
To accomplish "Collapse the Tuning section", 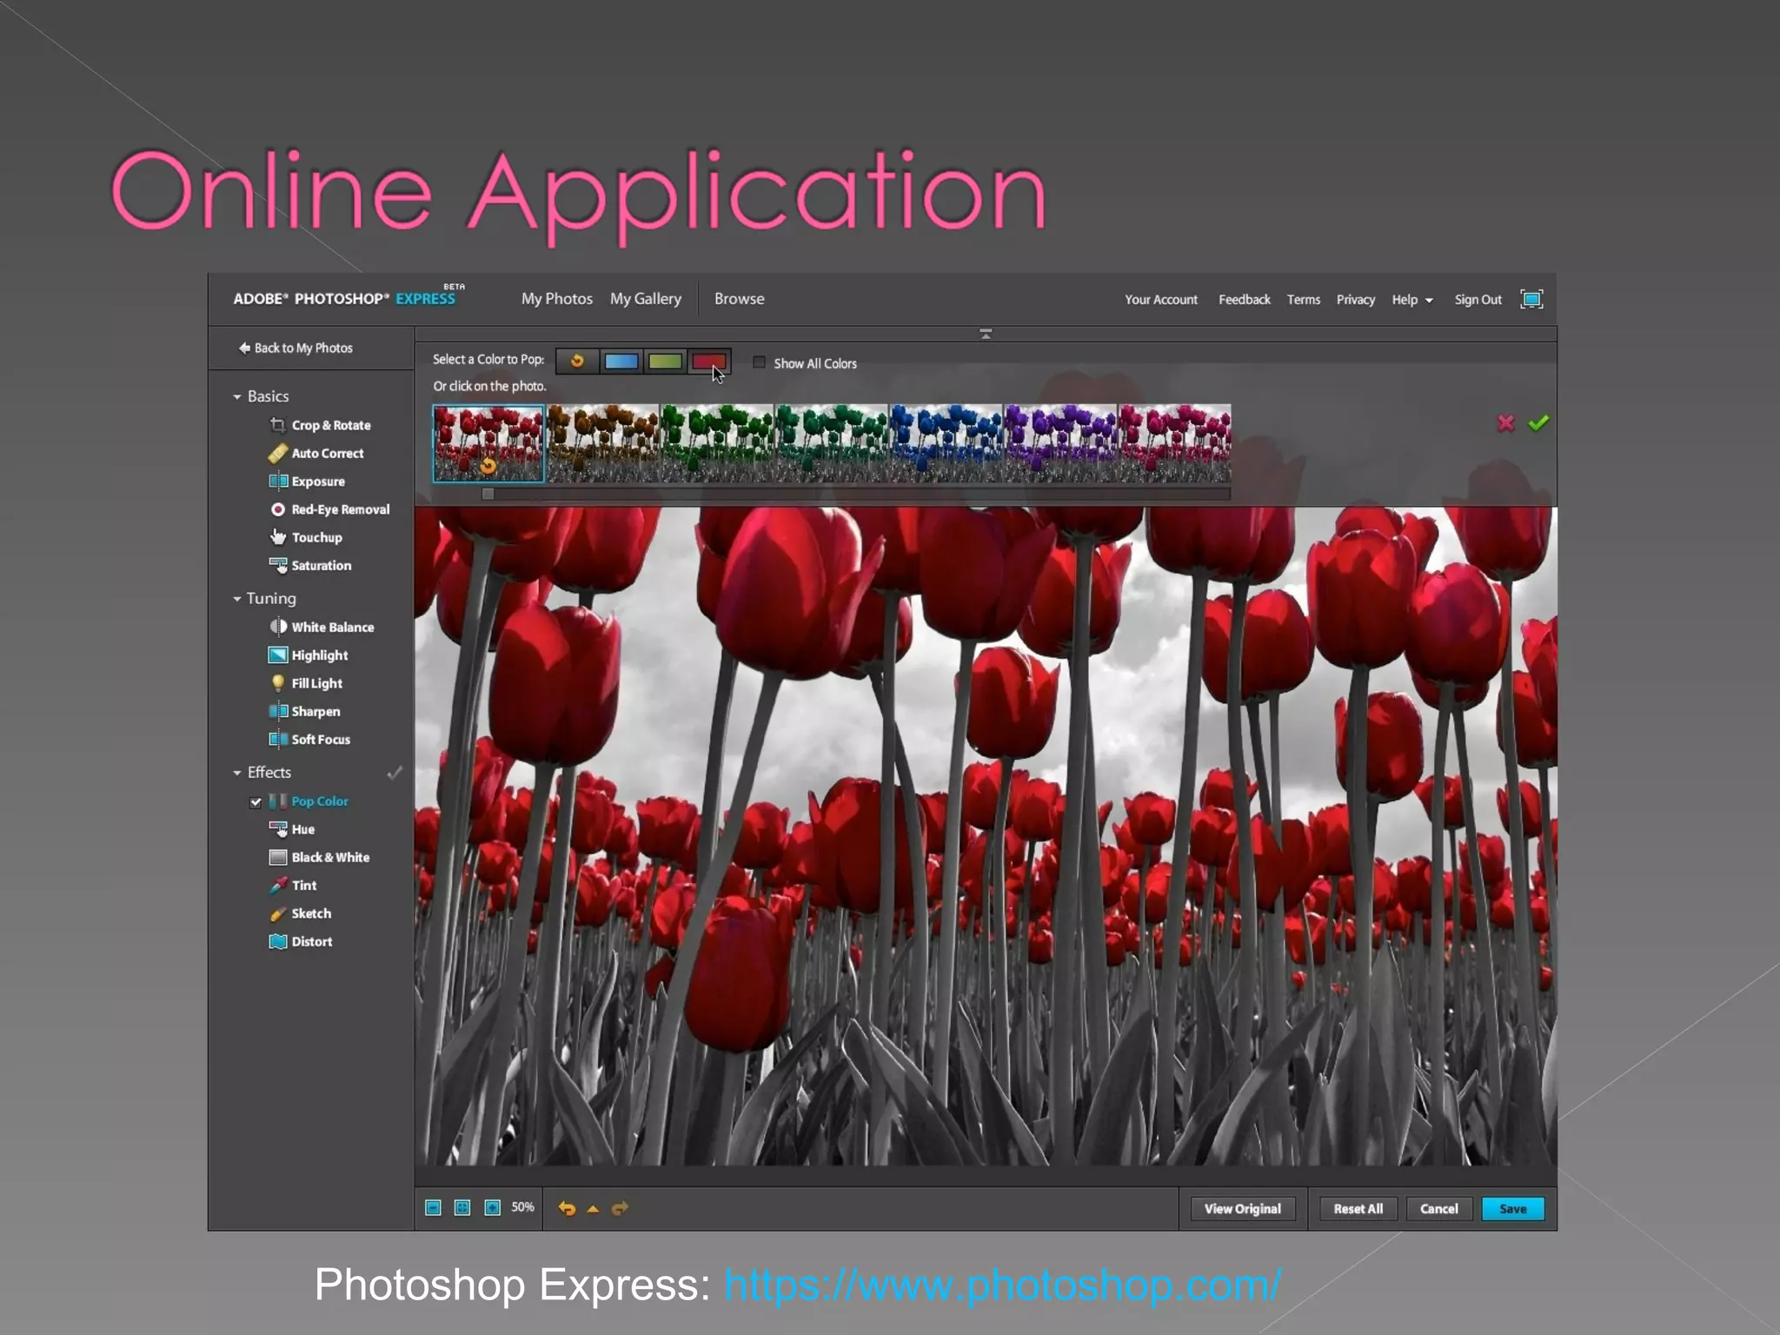I will pyautogui.click(x=237, y=599).
